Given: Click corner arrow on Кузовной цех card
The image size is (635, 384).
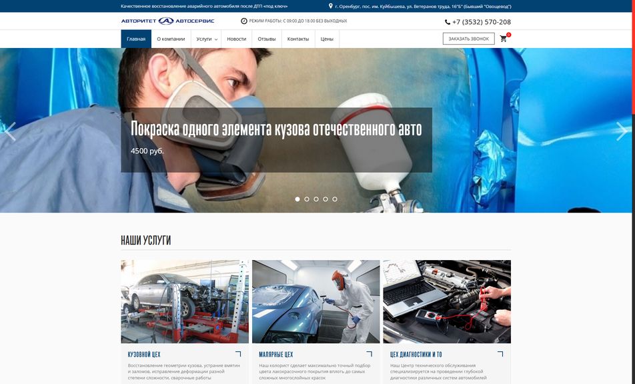Looking at the screenshot, I should 238,353.
